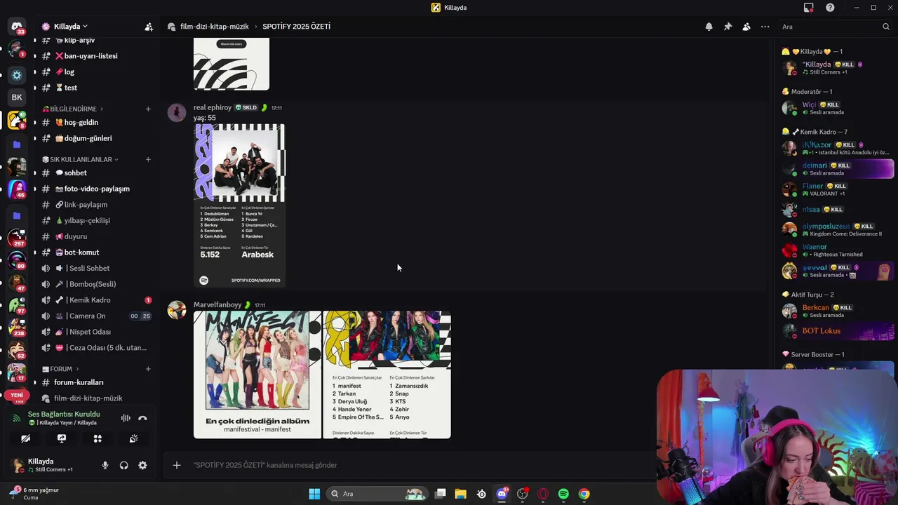Open the inbox icon in the title bar
The image size is (898, 505).
click(809, 8)
